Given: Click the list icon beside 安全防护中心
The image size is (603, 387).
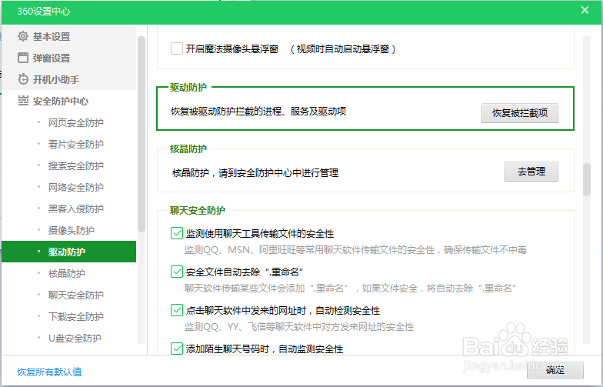Looking at the screenshot, I should coord(23,101).
